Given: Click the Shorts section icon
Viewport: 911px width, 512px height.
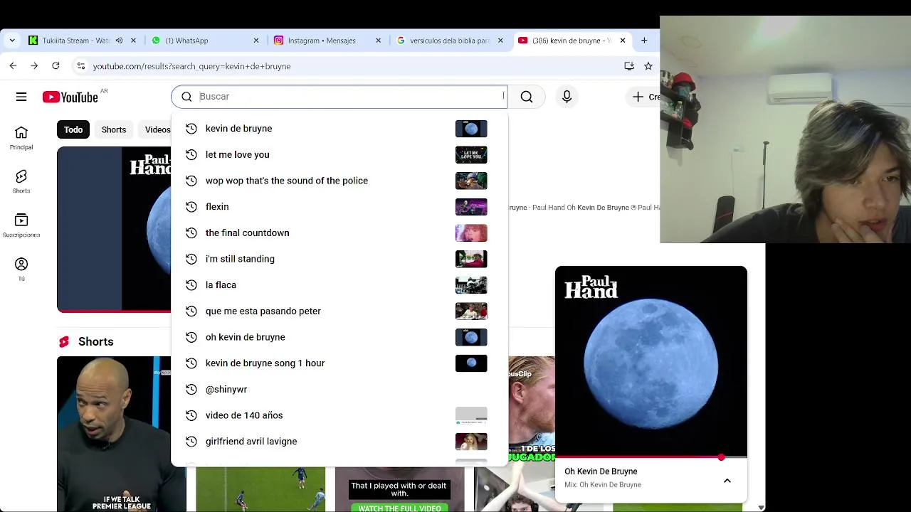Looking at the screenshot, I should [x=64, y=342].
